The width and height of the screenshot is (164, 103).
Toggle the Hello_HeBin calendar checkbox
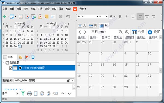(11, 68)
